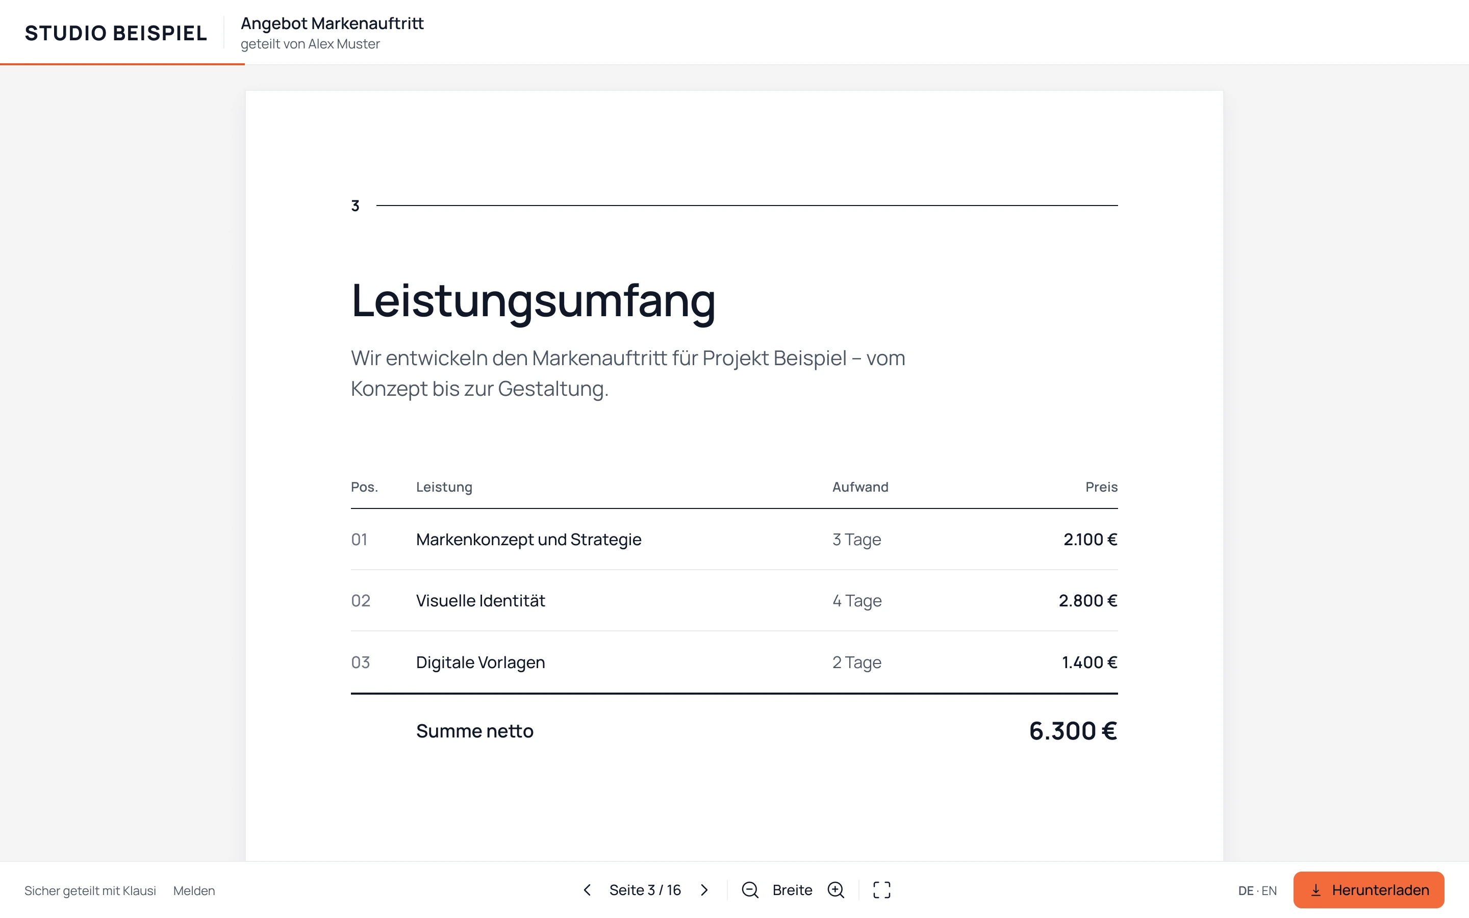This screenshot has height=918, width=1469.
Task: Open Sicher geteilt mit Klausi link
Action: pos(90,890)
